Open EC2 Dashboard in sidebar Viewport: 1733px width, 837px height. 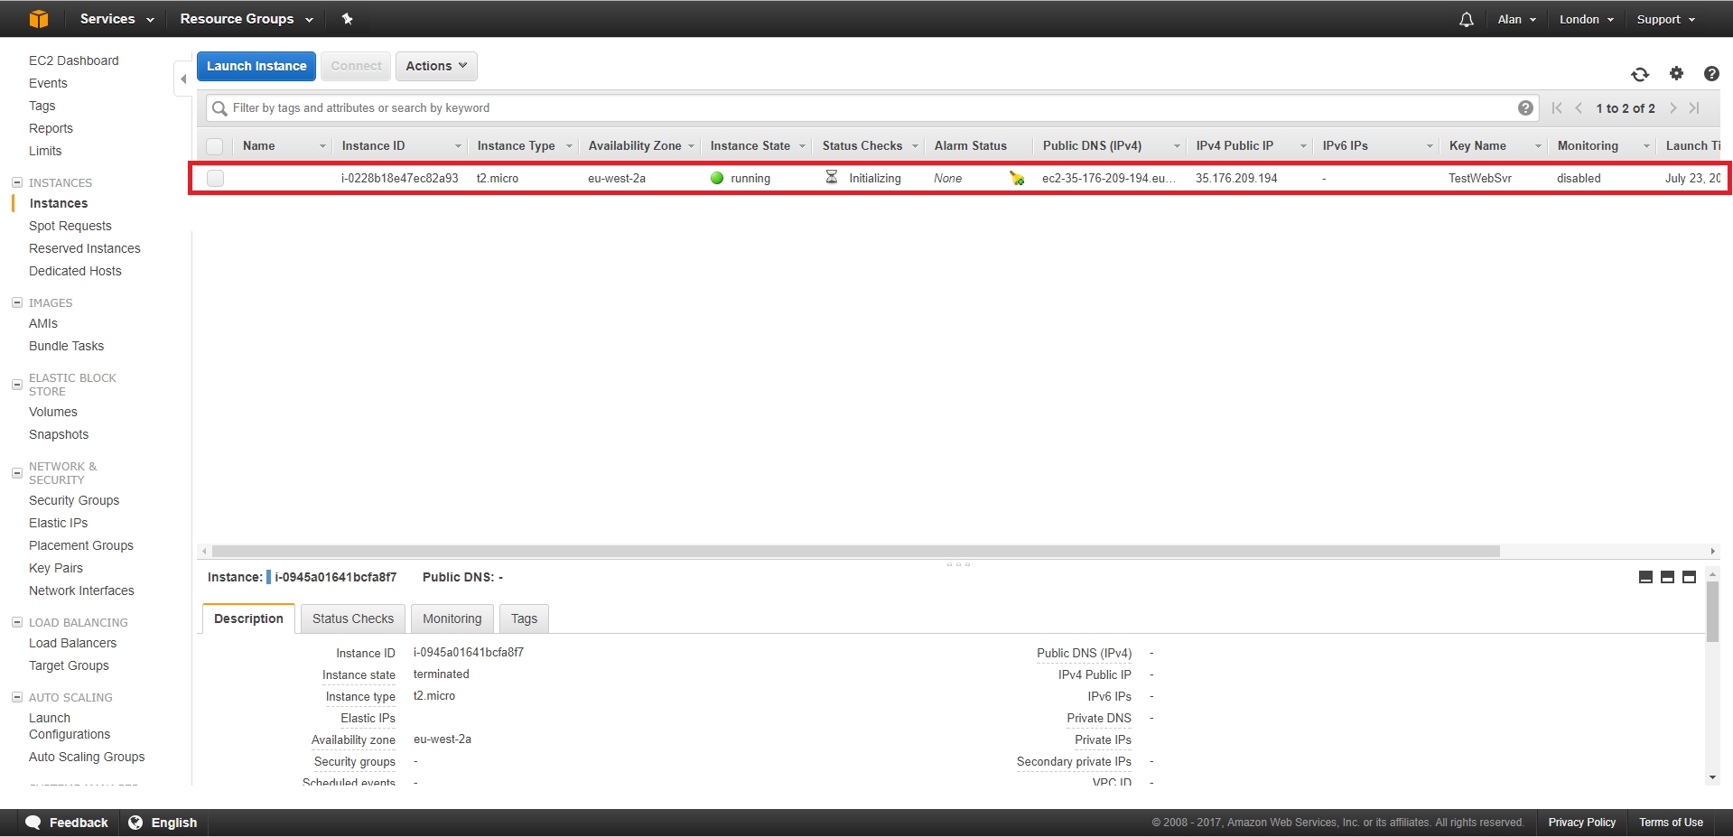[74, 60]
